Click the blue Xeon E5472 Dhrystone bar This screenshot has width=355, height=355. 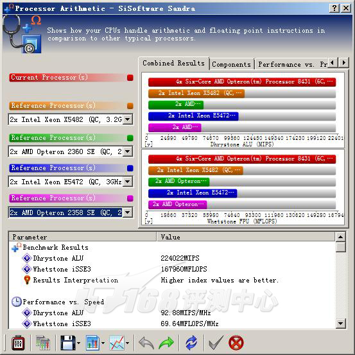[193, 116]
